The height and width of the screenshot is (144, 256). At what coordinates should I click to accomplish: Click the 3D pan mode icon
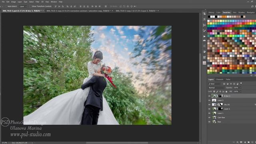(128, 6)
